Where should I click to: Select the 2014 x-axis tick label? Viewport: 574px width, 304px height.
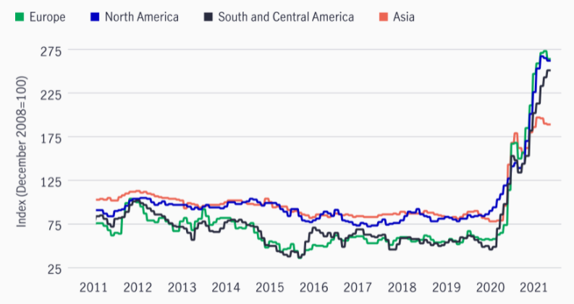(225, 287)
